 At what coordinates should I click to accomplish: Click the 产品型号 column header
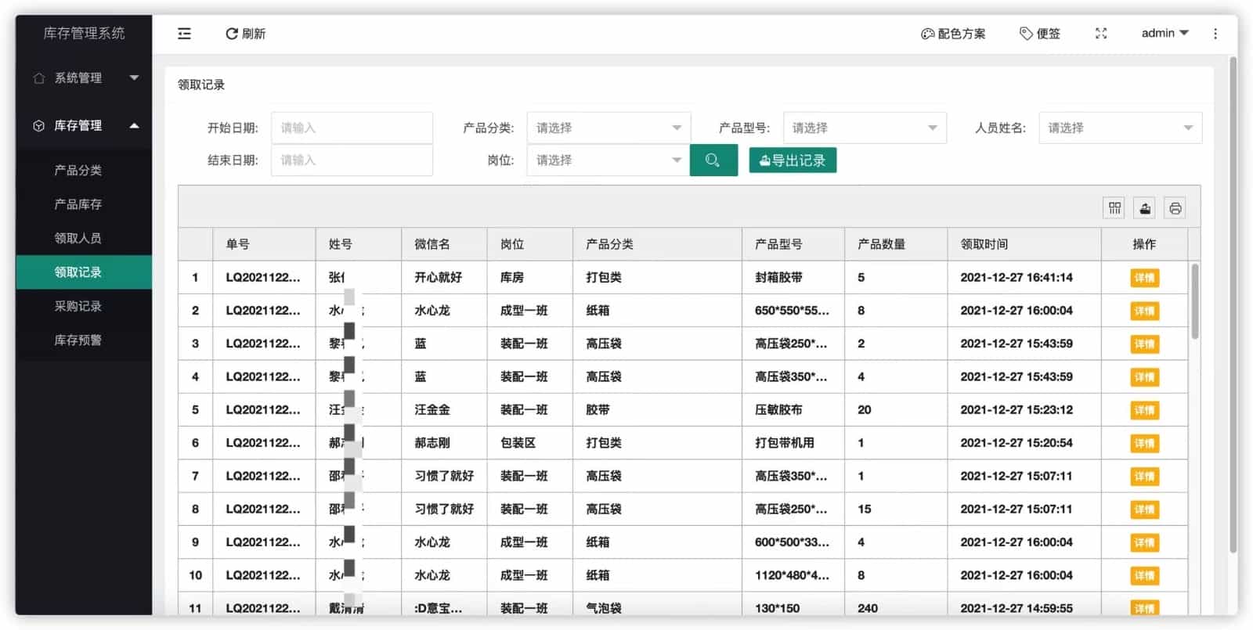pos(793,244)
